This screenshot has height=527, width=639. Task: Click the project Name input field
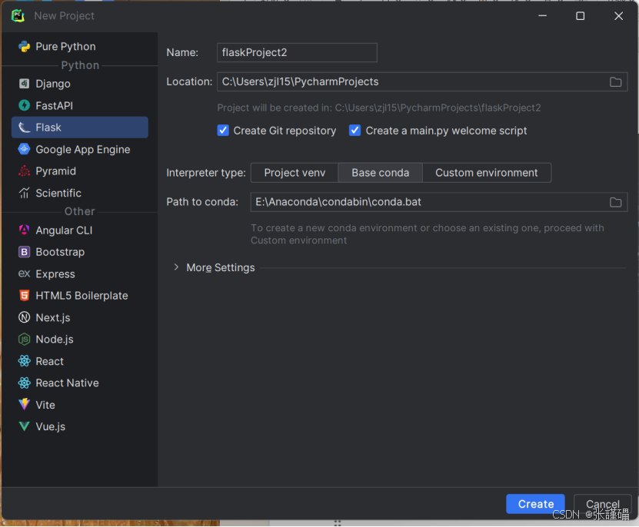coord(297,52)
